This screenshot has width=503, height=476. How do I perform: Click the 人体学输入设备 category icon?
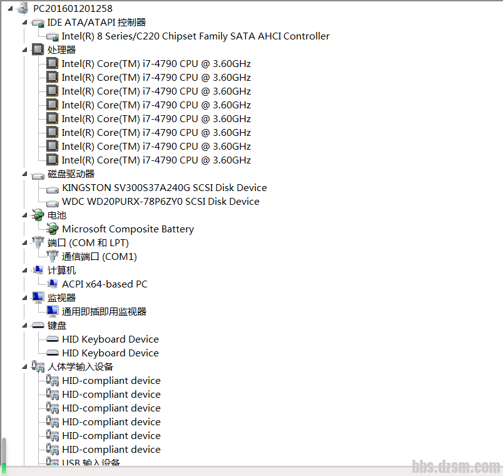pos(38,367)
